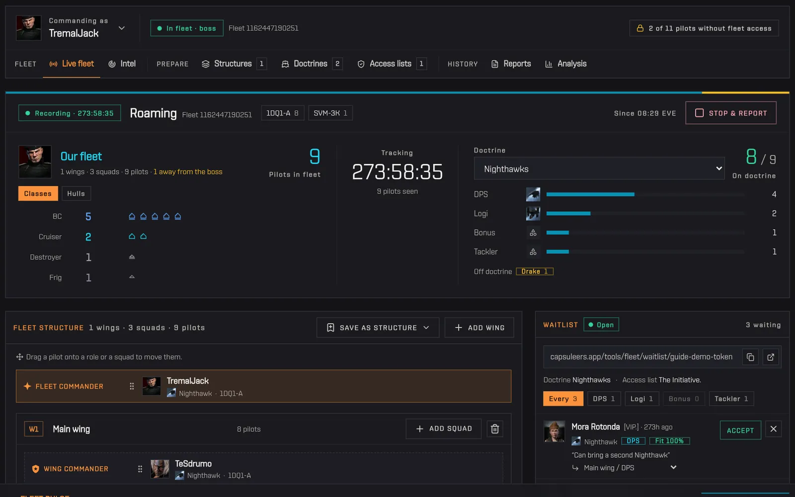Filter waitlist by Every role
795x497 pixels.
pos(563,399)
